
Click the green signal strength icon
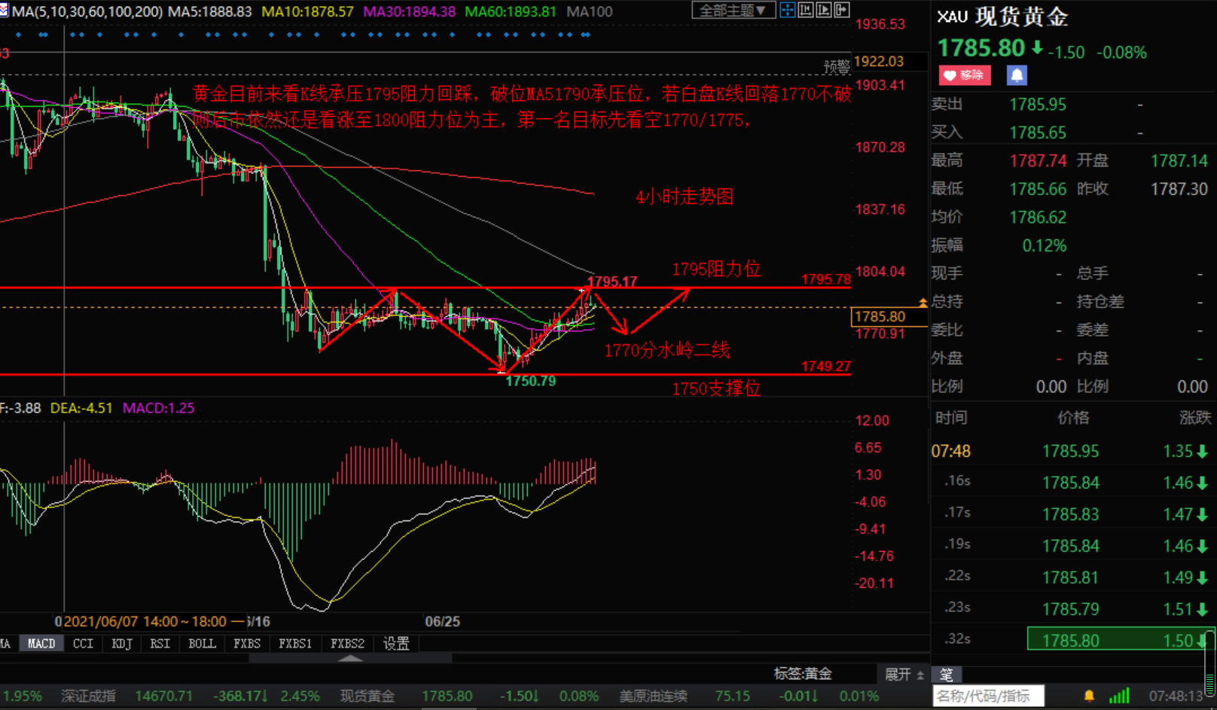point(1119,696)
